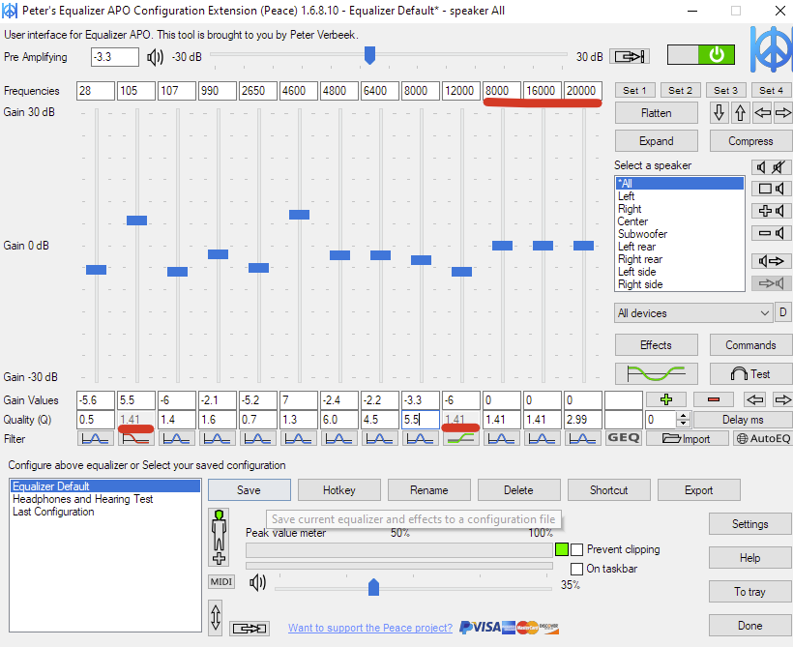Open the Settings button

pos(750,524)
